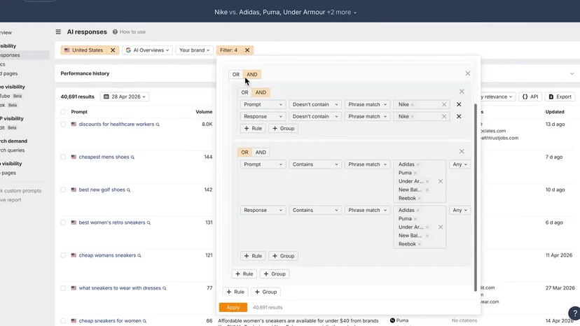Open the How to use help link

click(x=129, y=31)
